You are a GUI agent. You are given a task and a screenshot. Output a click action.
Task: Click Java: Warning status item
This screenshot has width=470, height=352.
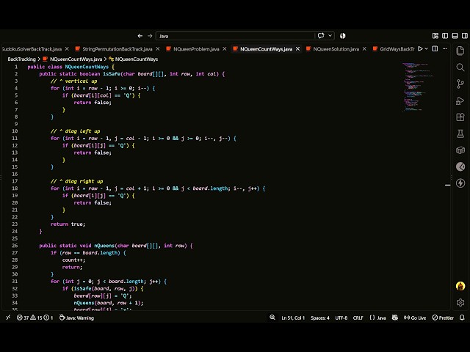click(76, 318)
